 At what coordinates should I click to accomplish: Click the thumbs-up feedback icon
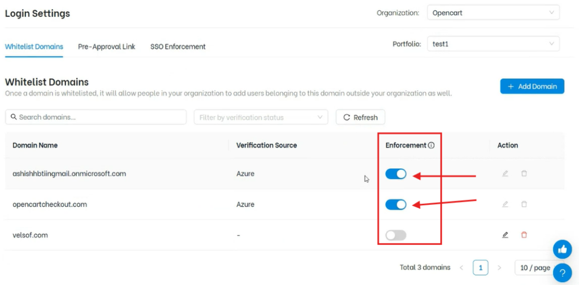tap(562, 249)
